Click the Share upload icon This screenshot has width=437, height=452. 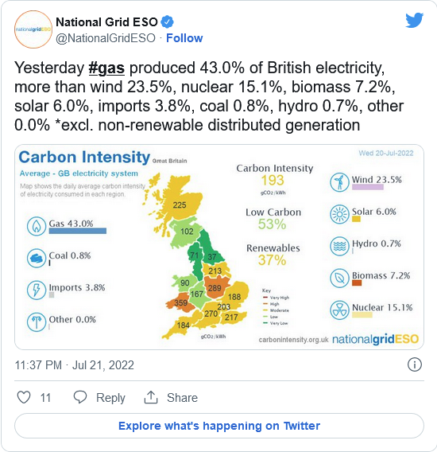pos(151,397)
